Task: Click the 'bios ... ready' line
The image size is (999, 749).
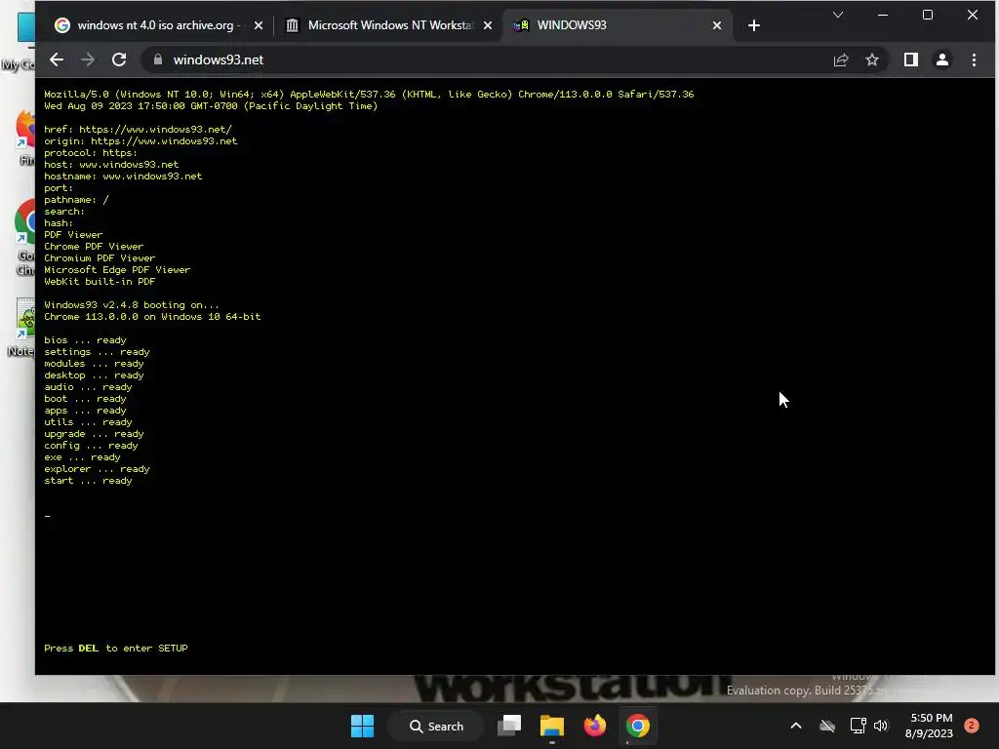Action: coord(86,340)
